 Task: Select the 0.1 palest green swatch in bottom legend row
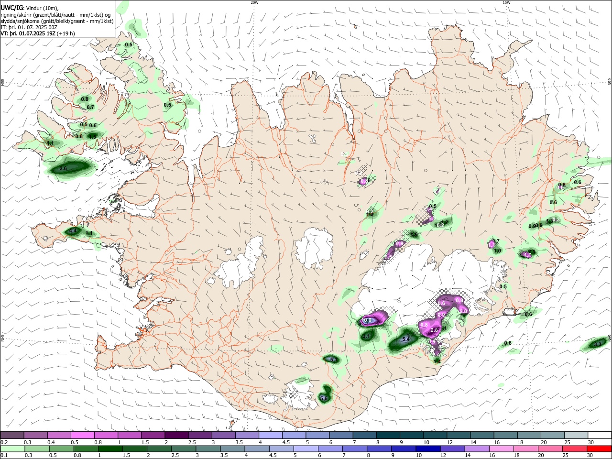(x=12, y=448)
